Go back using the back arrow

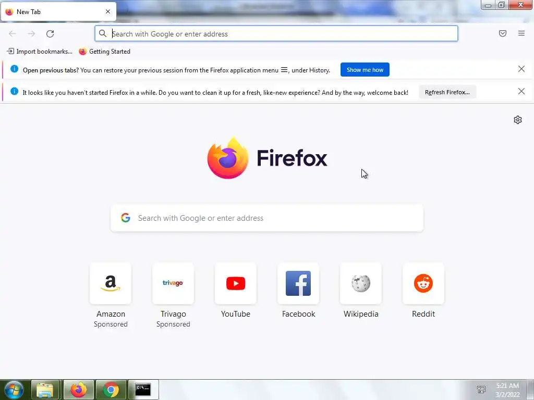(x=13, y=34)
